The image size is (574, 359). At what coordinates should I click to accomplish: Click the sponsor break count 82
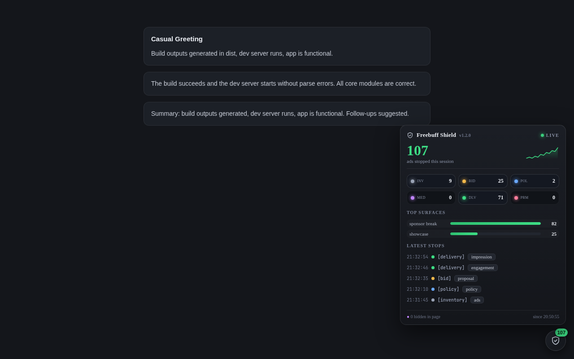(x=554, y=223)
